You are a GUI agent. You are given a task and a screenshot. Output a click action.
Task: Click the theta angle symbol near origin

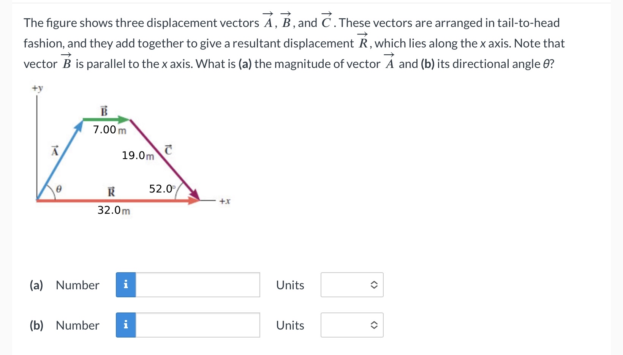59,188
